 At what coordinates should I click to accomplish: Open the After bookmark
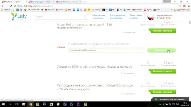(157, 10)
